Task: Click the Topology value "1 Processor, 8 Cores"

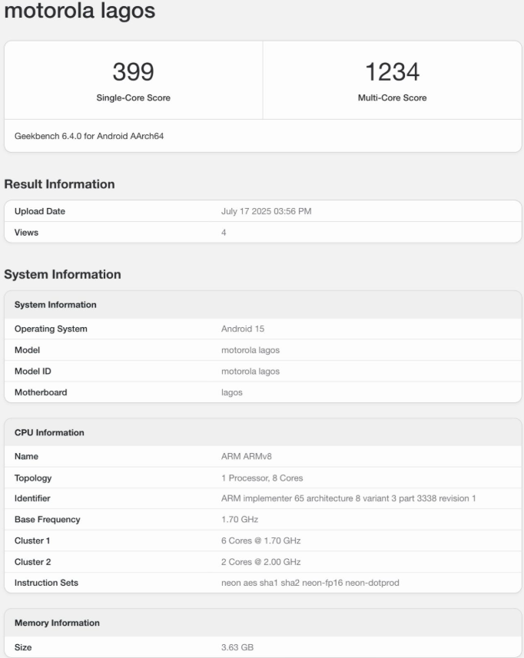Action: click(262, 478)
